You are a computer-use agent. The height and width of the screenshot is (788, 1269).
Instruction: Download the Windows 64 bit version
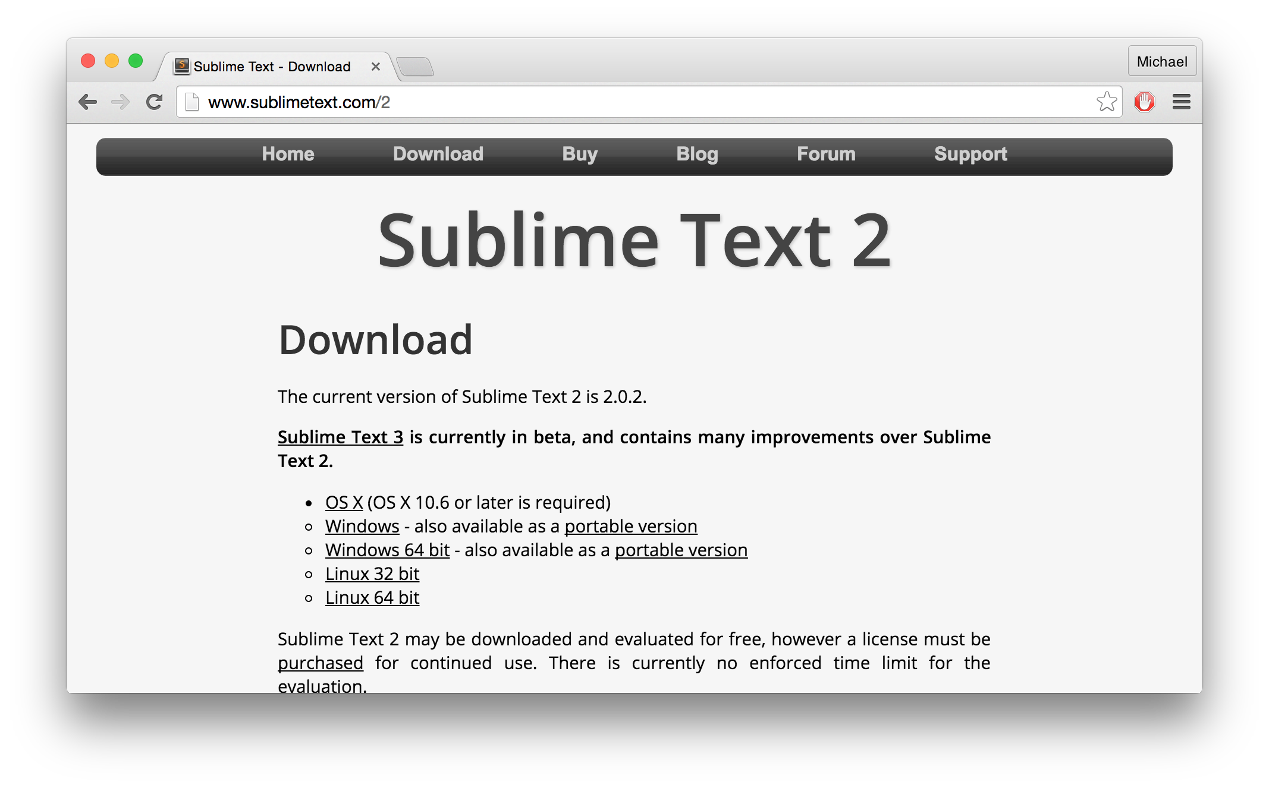(x=387, y=550)
